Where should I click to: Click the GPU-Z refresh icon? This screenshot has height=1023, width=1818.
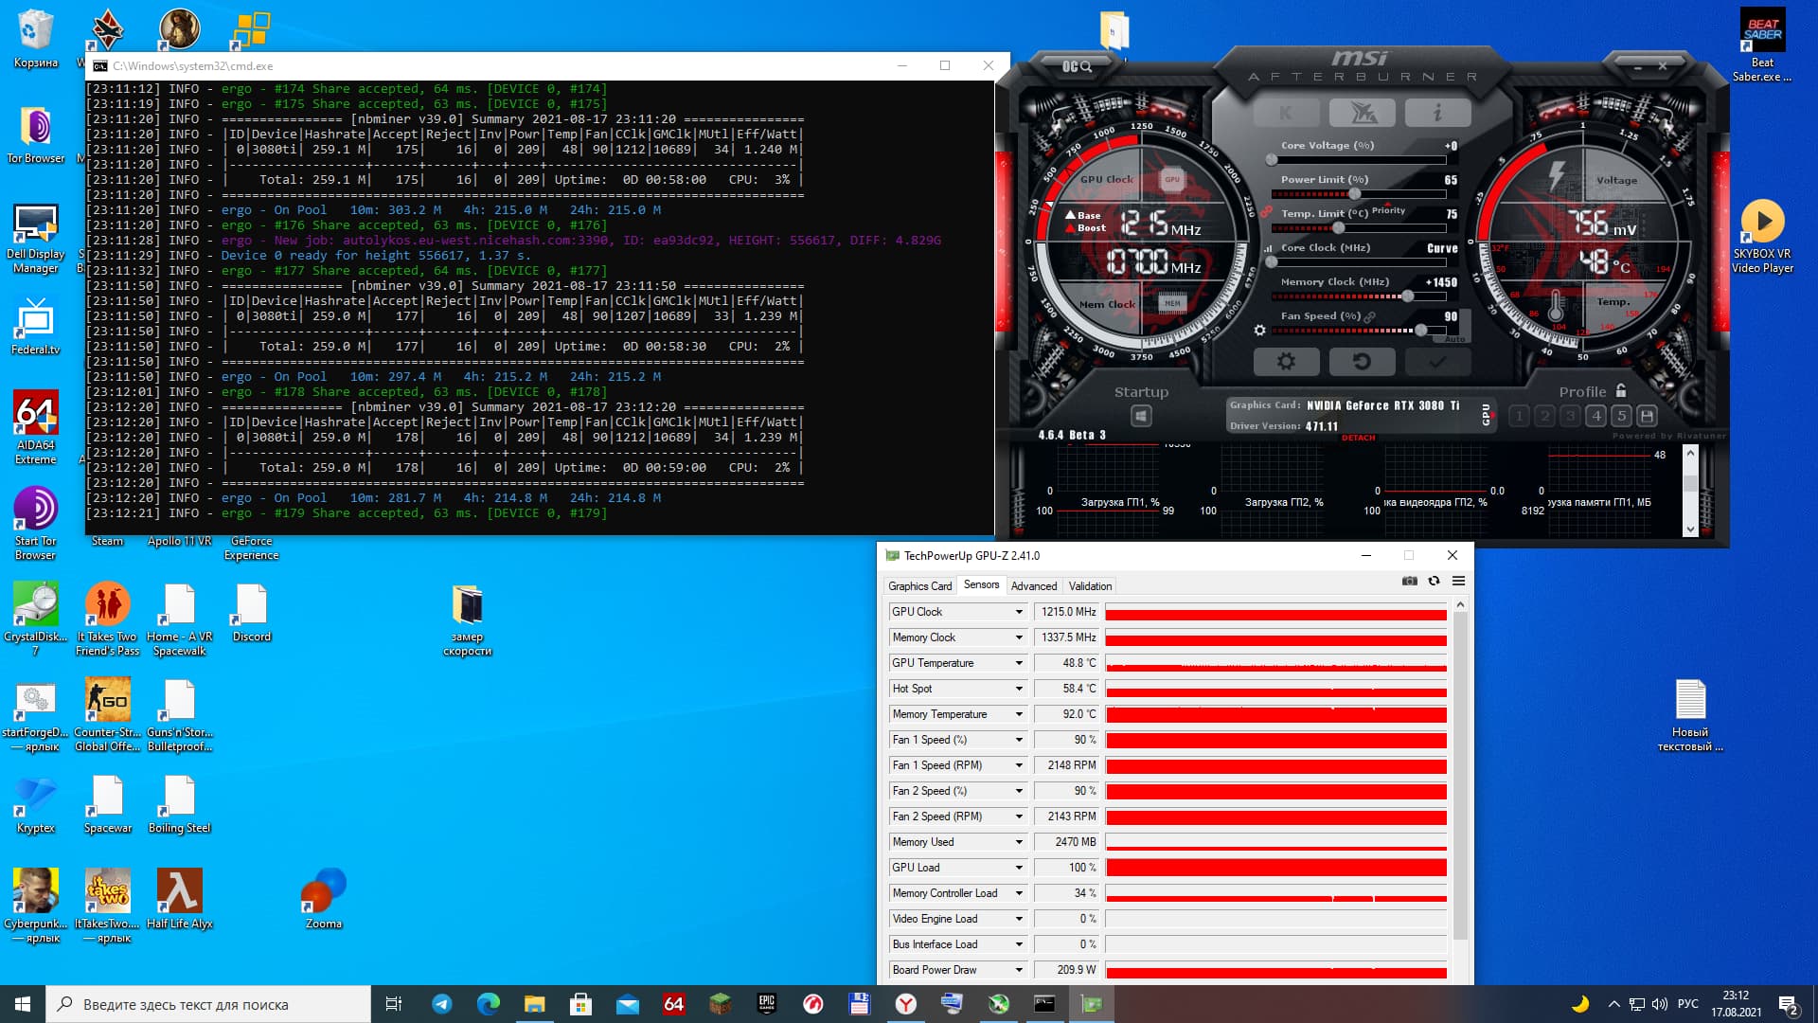1435,581
